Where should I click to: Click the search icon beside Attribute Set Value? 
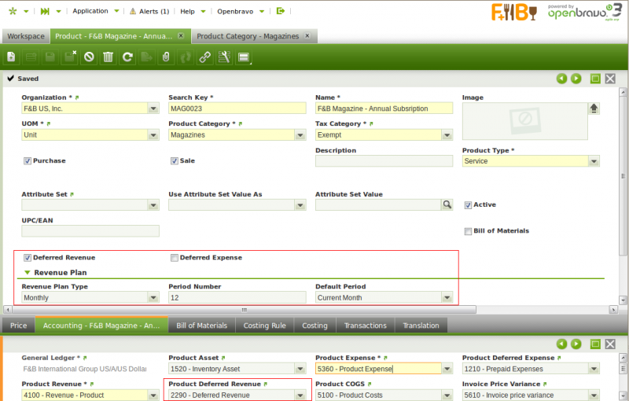(x=447, y=204)
